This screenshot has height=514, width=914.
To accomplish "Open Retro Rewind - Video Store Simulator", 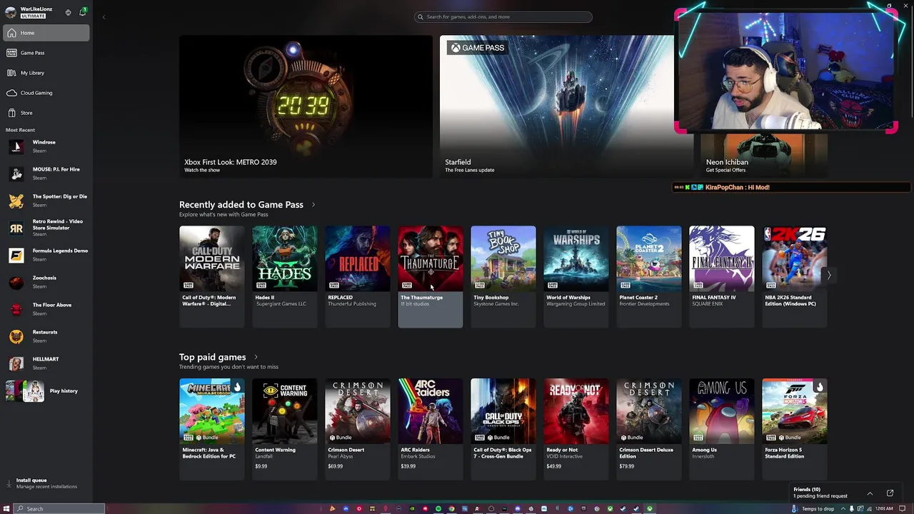I will [x=46, y=228].
